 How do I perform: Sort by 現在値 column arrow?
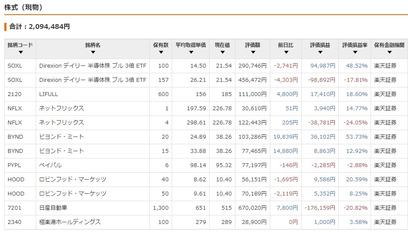point(223,52)
